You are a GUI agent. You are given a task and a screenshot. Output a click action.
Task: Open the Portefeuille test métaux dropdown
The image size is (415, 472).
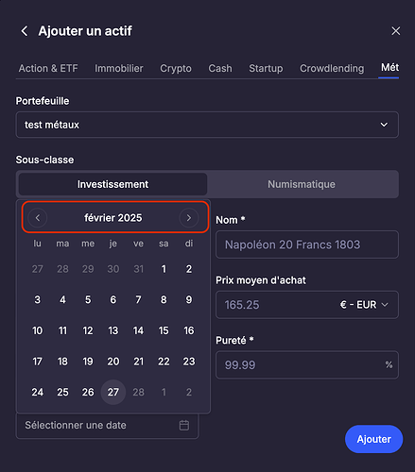[207, 125]
